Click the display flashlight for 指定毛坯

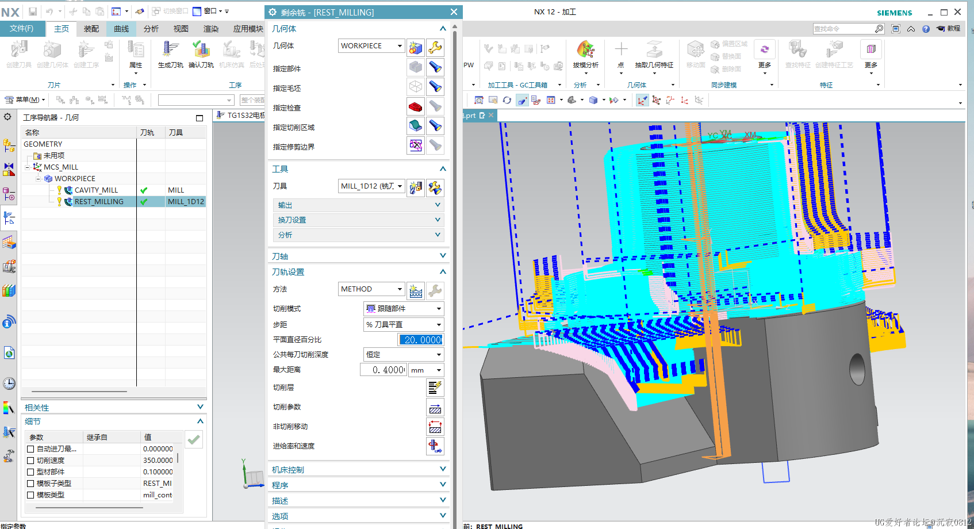435,87
